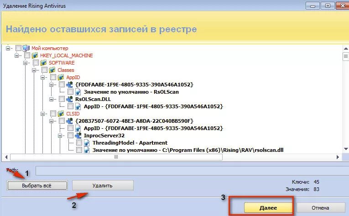Collapse the {20B37507-6072-4BE3-A8DA-22C040BB590F} node
This screenshot has width=349, height=216.
[x=52, y=121]
